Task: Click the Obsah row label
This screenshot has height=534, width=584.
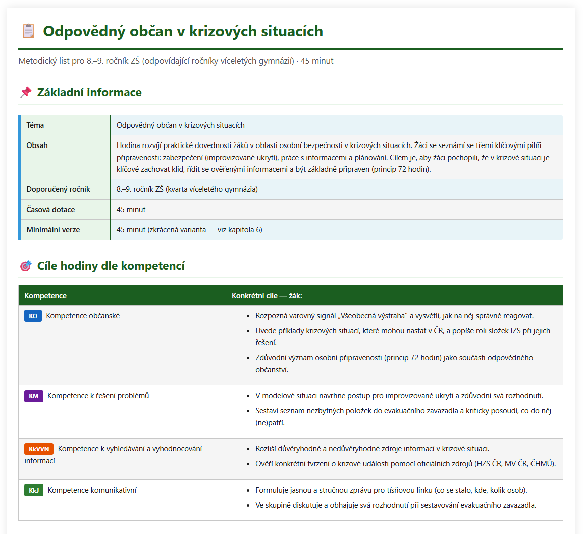Action: pyautogui.click(x=37, y=145)
